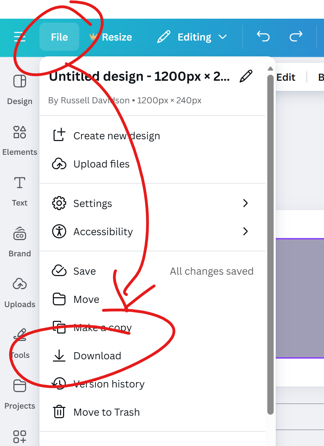Select Download from the File menu
Viewport: 324px width, 446px height.
[x=97, y=356]
